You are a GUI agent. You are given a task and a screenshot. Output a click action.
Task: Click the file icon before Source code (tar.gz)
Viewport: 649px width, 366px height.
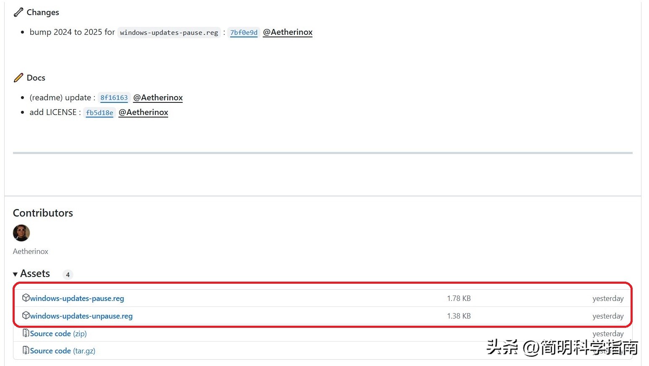pos(26,350)
